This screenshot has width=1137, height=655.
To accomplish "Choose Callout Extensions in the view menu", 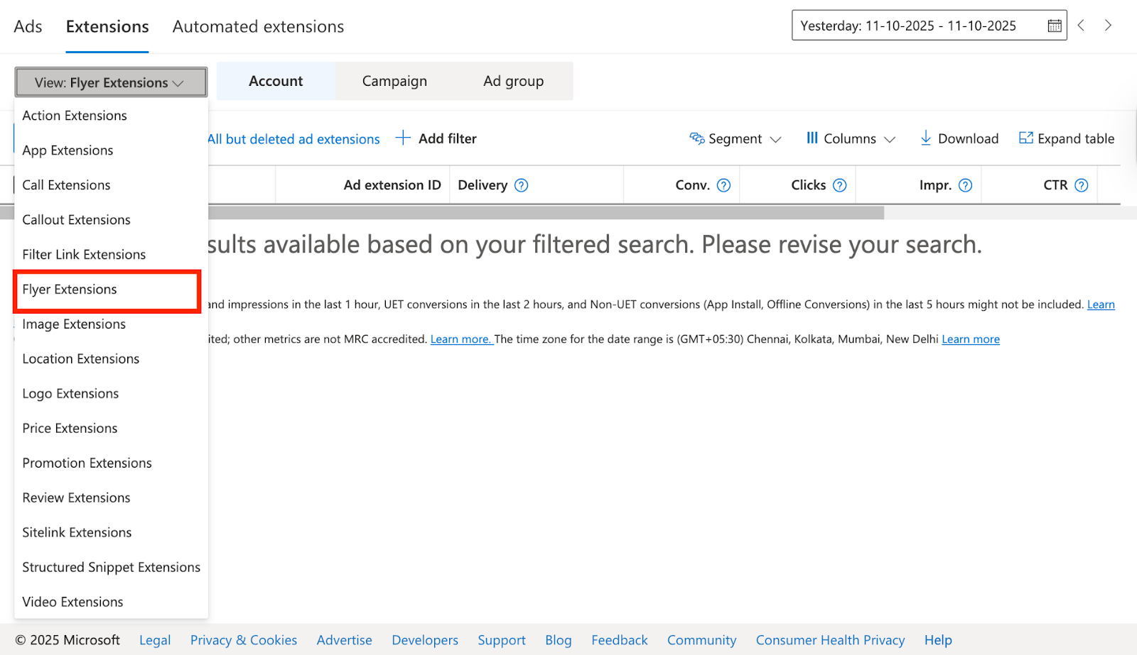I will tap(76, 220).
